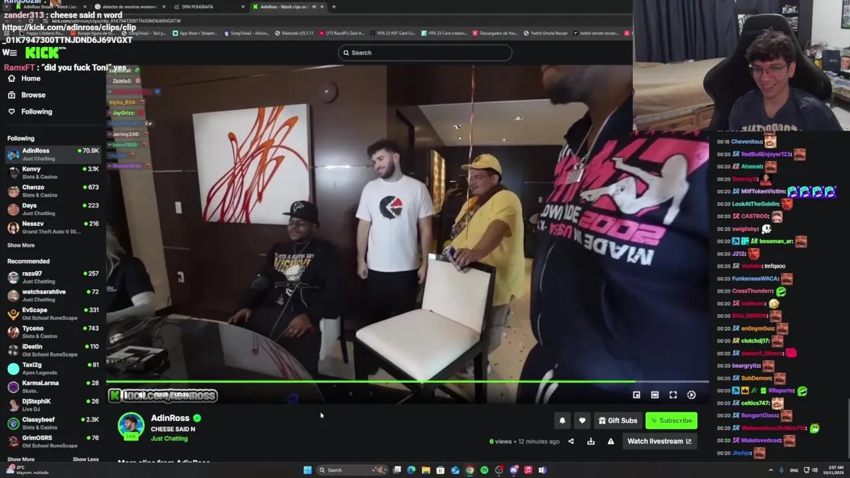This screenshot has width=850, height=478.
Task: Open Google Chrome from the taskbar
Action: pyautogui.click(x=469, y=470)
